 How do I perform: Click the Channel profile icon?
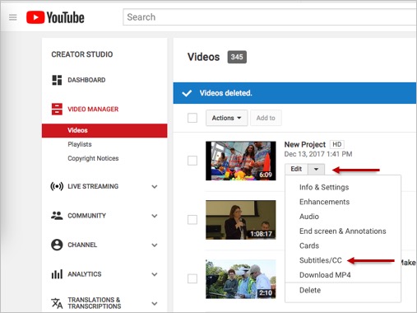(57, 245)
